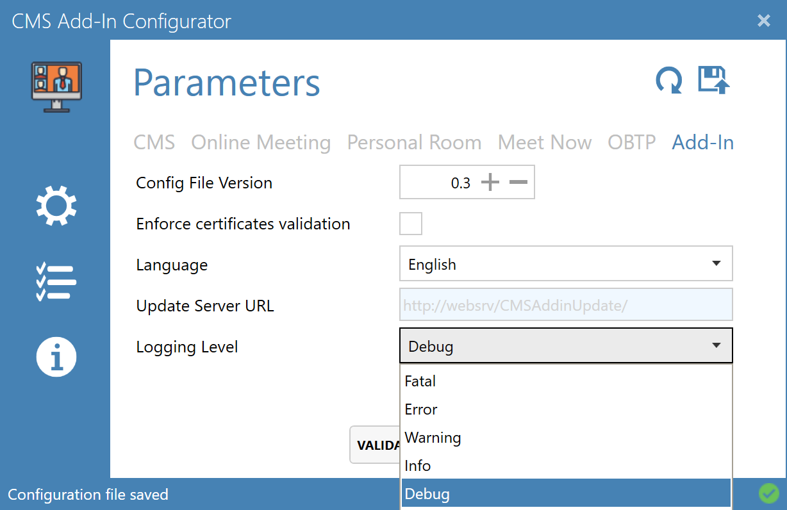Click the CMS Add-In monitor logo icon

pos(56,86)
